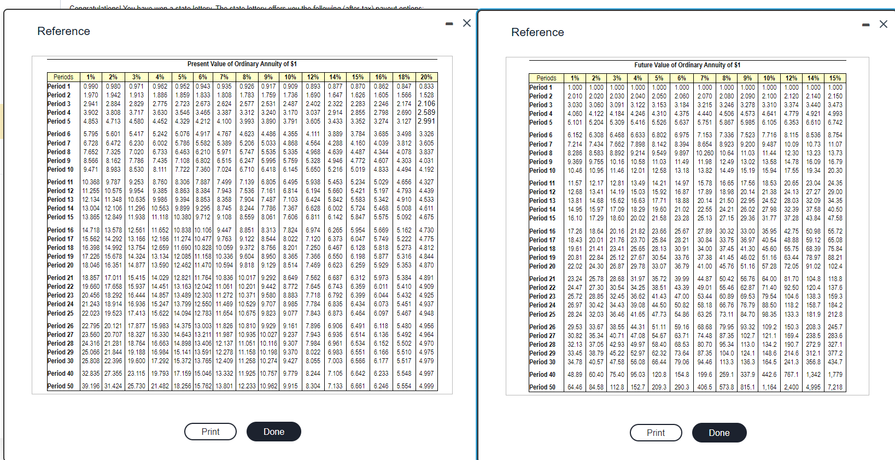The height and width of the screenshot is (460, 895).
Task: Click the 'Period 10' row label in the Present Value table
Action: point(60,170)
